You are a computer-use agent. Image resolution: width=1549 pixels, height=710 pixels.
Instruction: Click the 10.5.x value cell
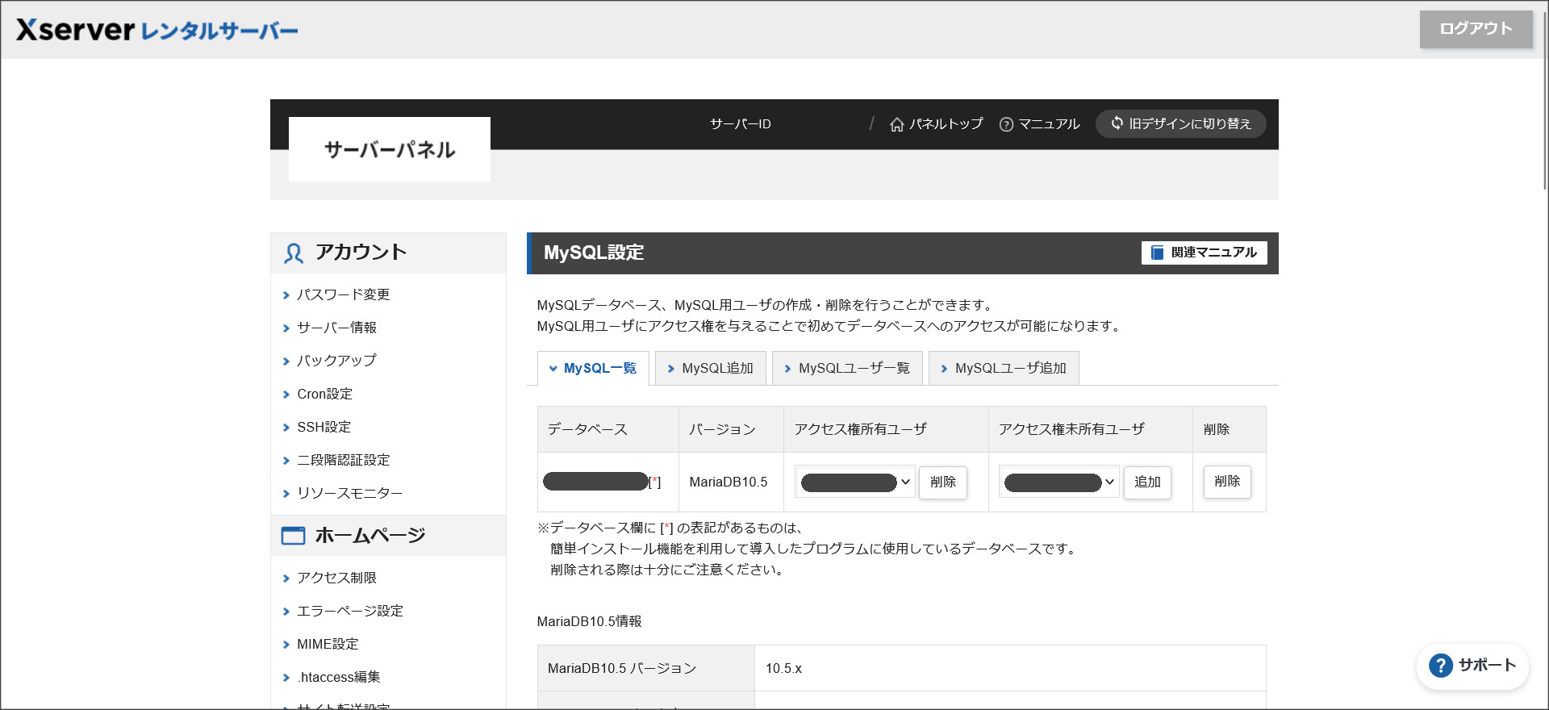1010,668
